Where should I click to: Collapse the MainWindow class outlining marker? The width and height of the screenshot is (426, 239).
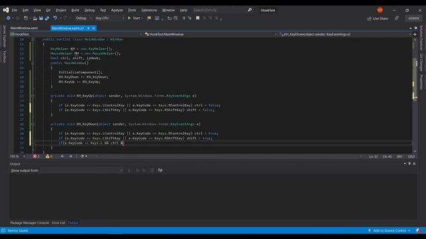(x=33, y=39)
